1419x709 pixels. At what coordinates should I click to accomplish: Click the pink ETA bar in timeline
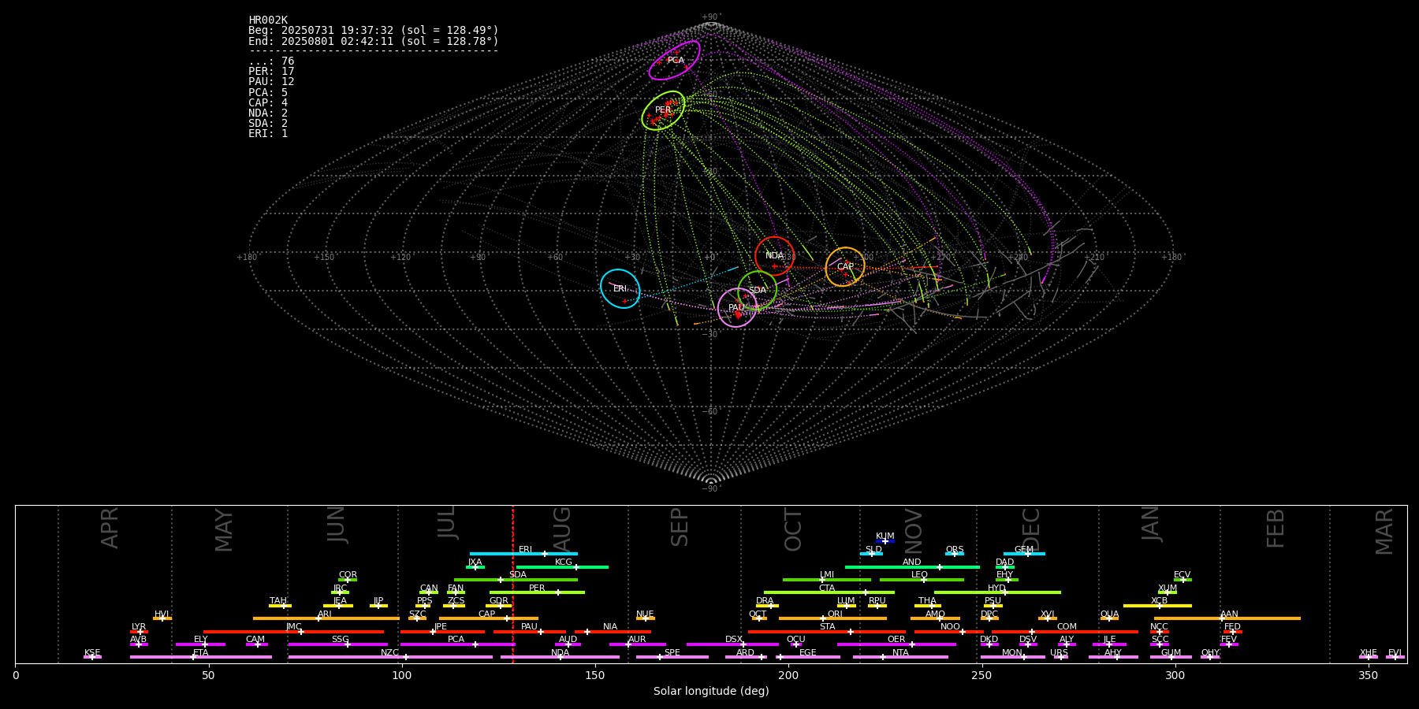201,657
